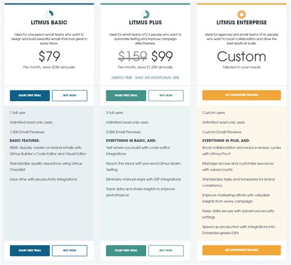Image resolution: width=291 pixels, height=265 pixels.
Task: Click the Custom enterprise price text
Action: click(x=241, y=56)
